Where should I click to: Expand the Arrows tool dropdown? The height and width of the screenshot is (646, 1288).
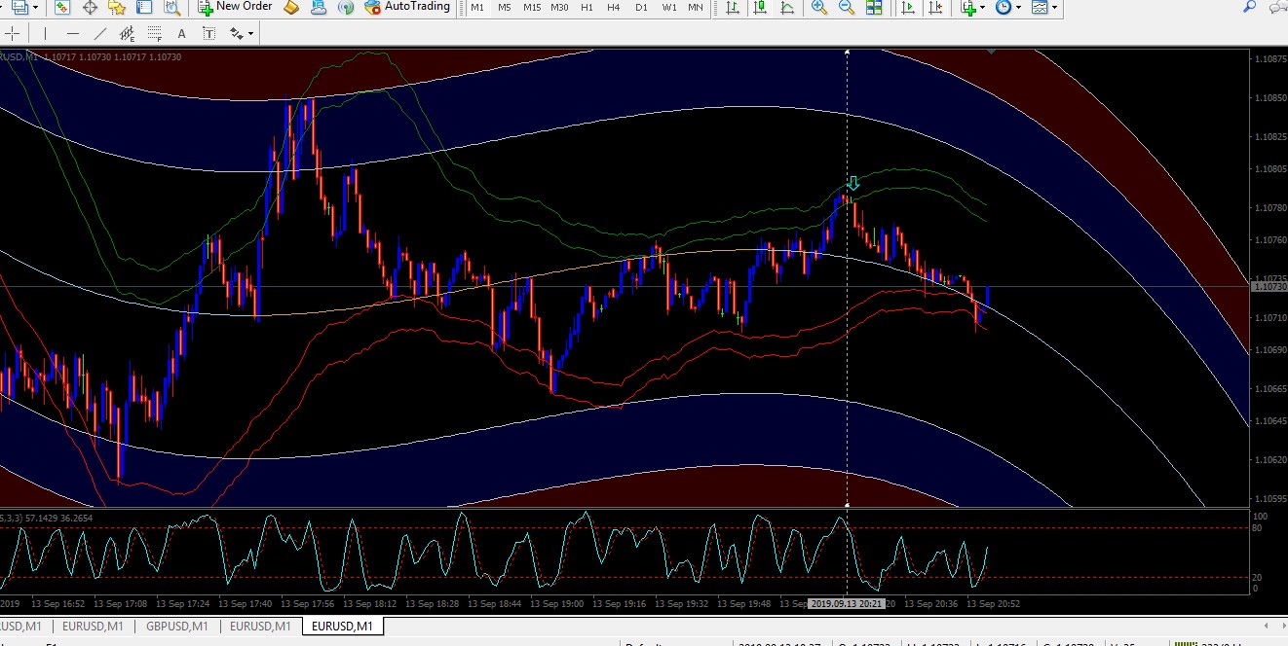tap(251, 33)
